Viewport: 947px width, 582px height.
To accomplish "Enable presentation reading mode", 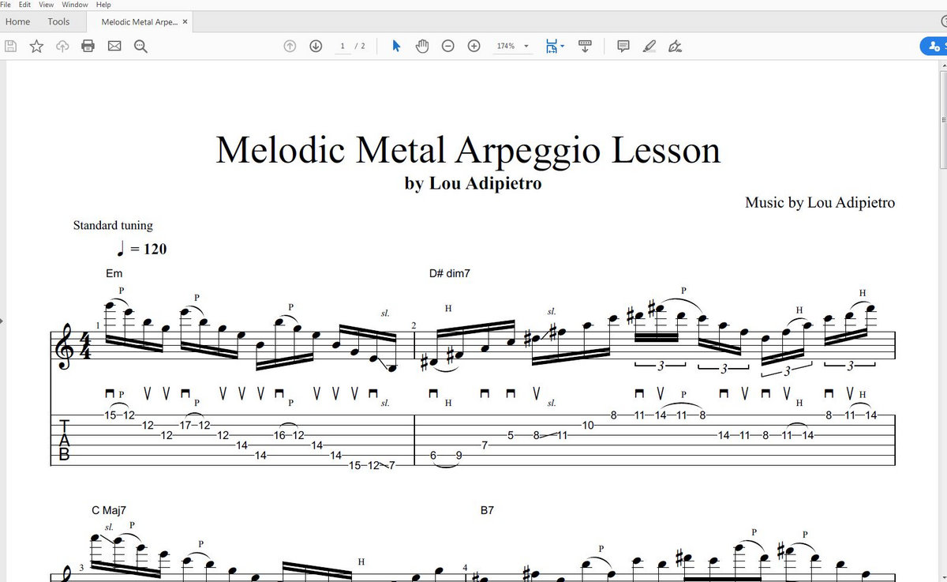I will (585, 46).
